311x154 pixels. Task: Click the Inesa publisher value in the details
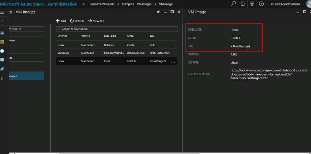234,30
